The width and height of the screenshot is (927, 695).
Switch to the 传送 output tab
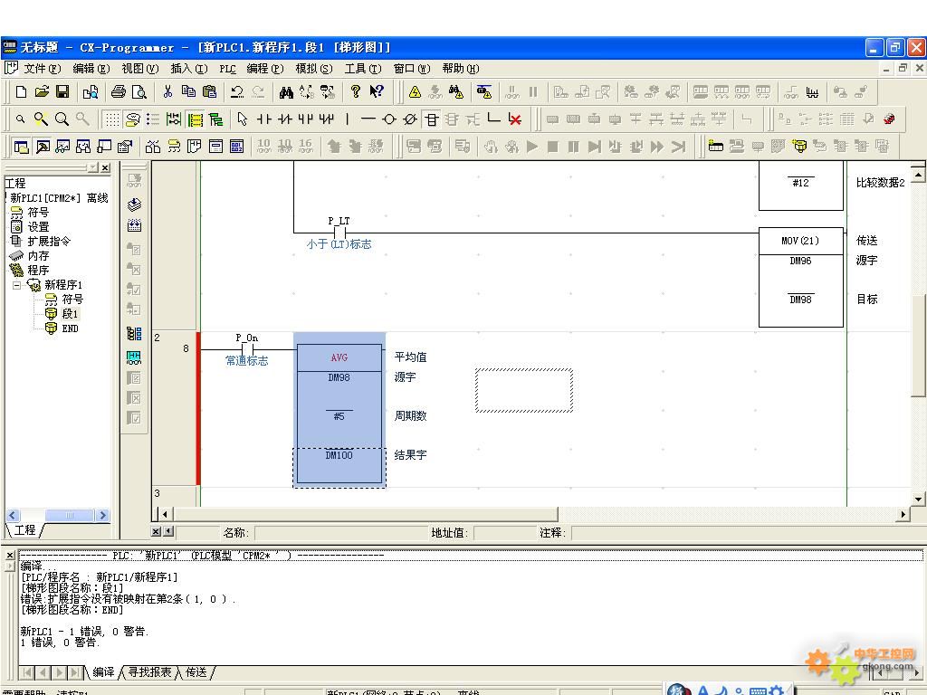coord(196,672)
